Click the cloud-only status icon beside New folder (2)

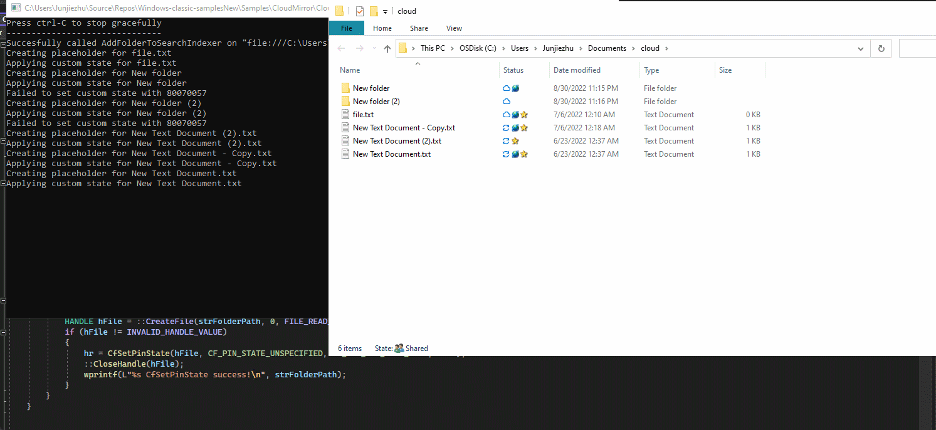point(505,101)
